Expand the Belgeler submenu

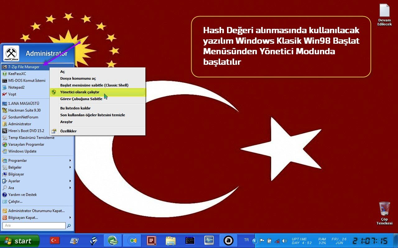[x=37, y=167]
